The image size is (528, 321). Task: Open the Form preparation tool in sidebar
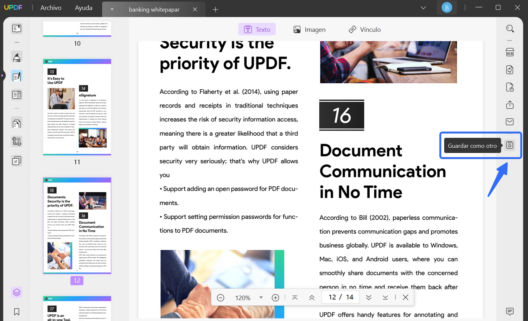click(x=16, y=95)
